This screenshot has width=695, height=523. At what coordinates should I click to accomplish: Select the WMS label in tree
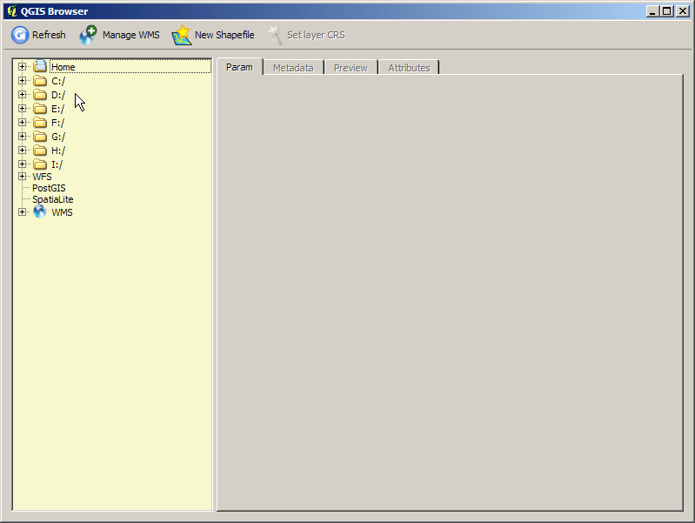pos(62,212)
